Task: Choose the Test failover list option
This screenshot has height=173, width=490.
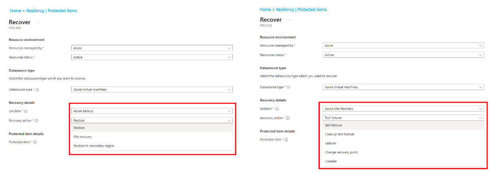Action: 403,125
